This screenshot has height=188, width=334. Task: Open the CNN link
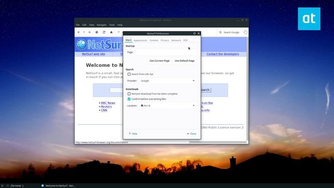point(104,110)
